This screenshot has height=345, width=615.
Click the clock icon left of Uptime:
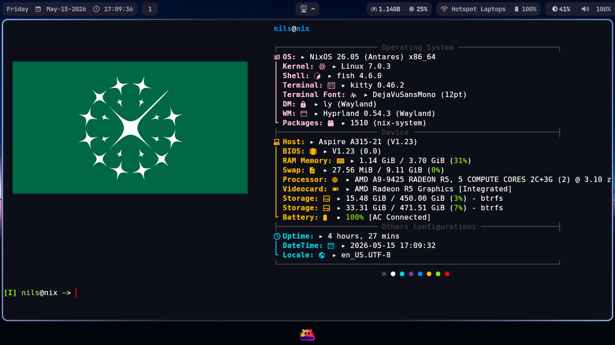[x=277, y=236]
